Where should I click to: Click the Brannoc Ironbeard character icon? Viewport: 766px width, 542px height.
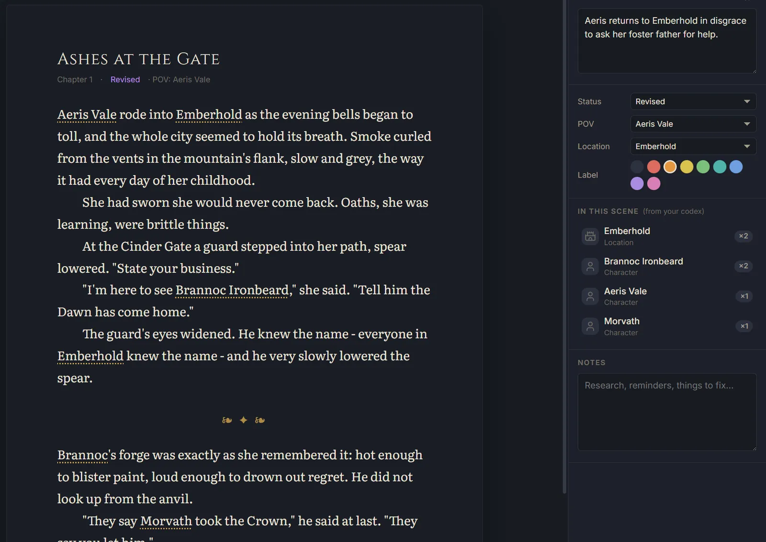pyautogui.click(x=590, y=266)
